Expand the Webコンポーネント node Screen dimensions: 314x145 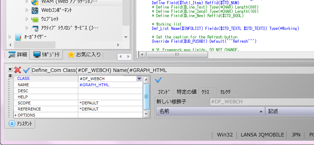coord(27,10)
